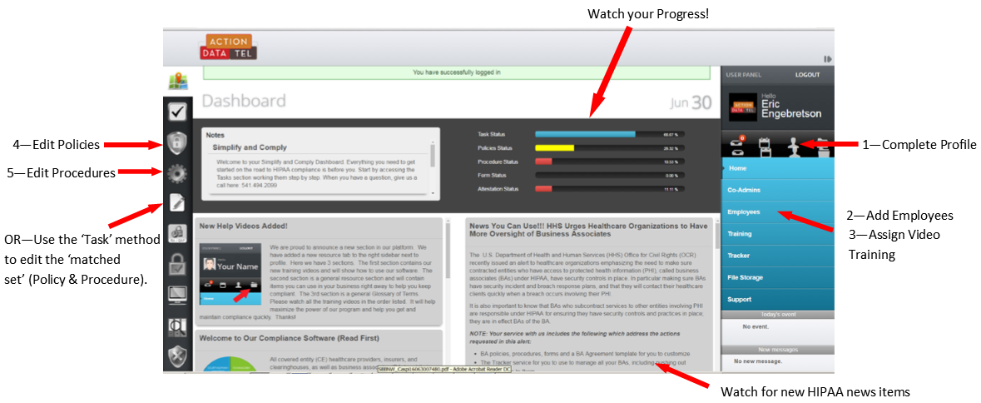The width and height of the screenshot is (981, 403).
Task: Click the USER PANEL label
Action: click(x=743, y=74)
